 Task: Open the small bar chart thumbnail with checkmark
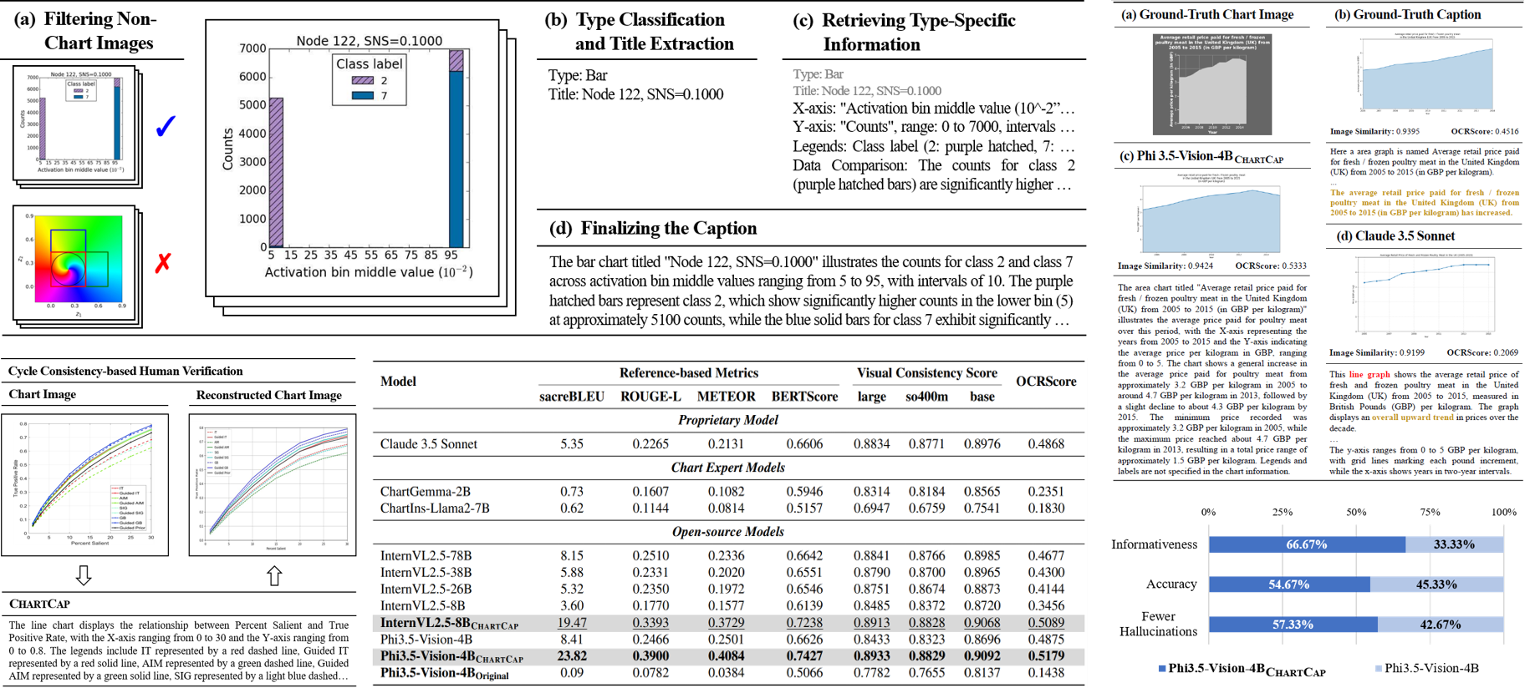74,122
